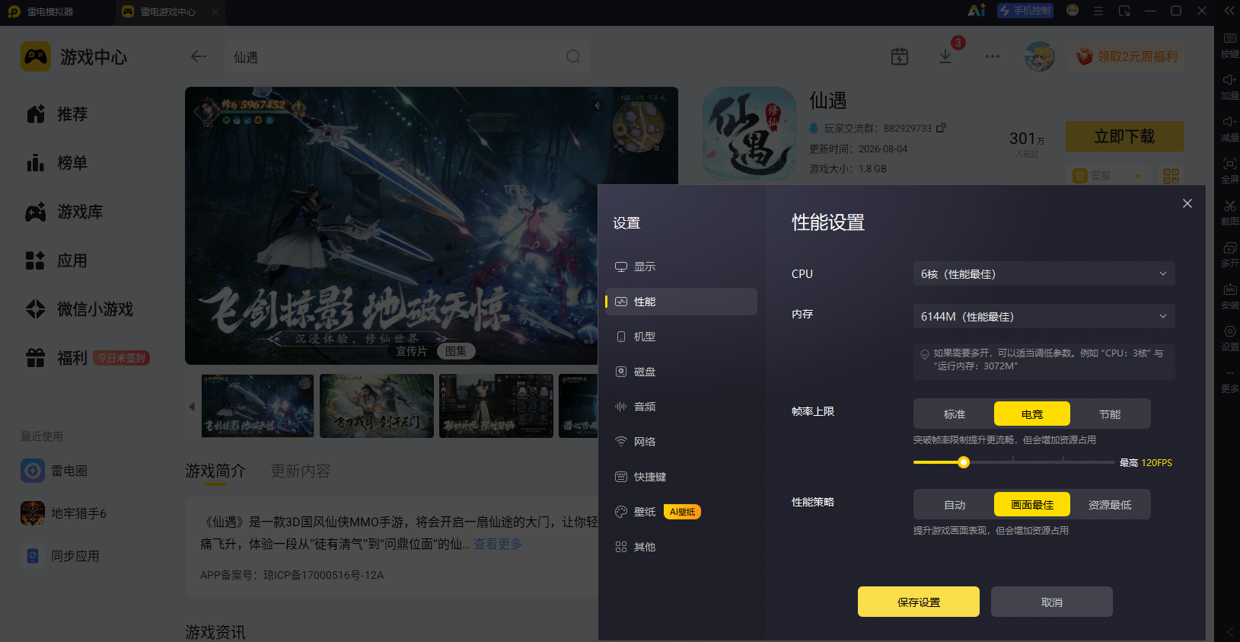Open 多开 multi-instance in right toolbar
The width and height of the screenshot is (1240, 642).
[1229, 255]
